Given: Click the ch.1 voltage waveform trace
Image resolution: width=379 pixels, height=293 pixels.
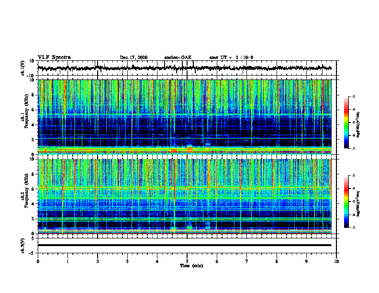Looking at the screenshot, I should [x=184, y=68].
